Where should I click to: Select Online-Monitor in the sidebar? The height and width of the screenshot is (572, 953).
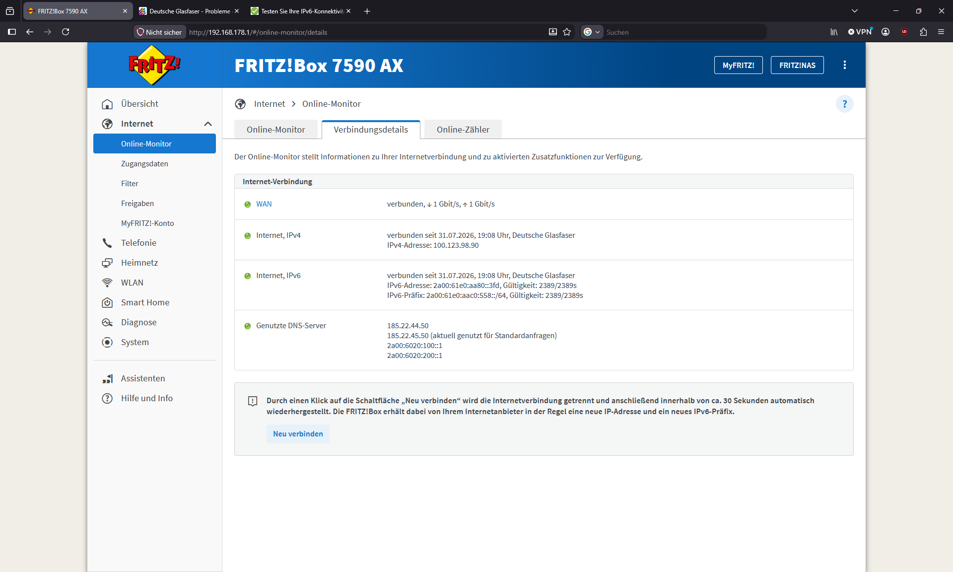click(x=154, y=143)
